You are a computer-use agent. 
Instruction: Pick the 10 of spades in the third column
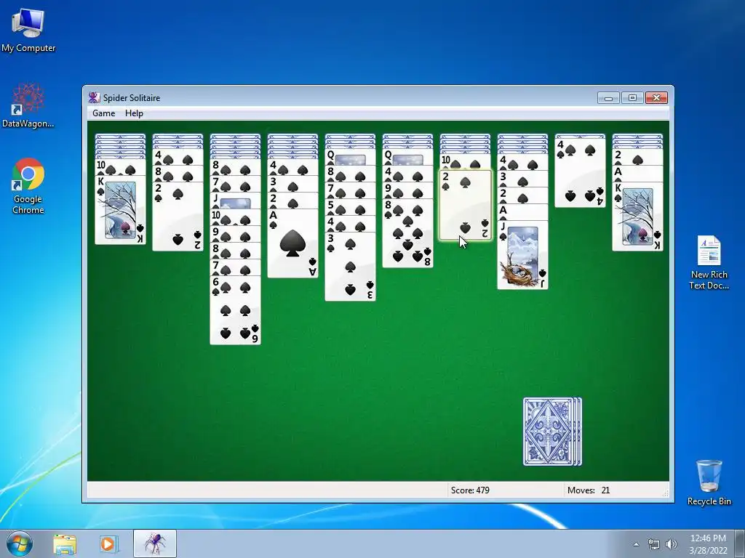point(235,217)
